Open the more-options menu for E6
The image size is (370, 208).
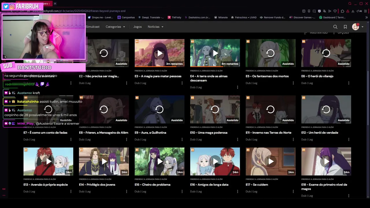coord(349,83)
